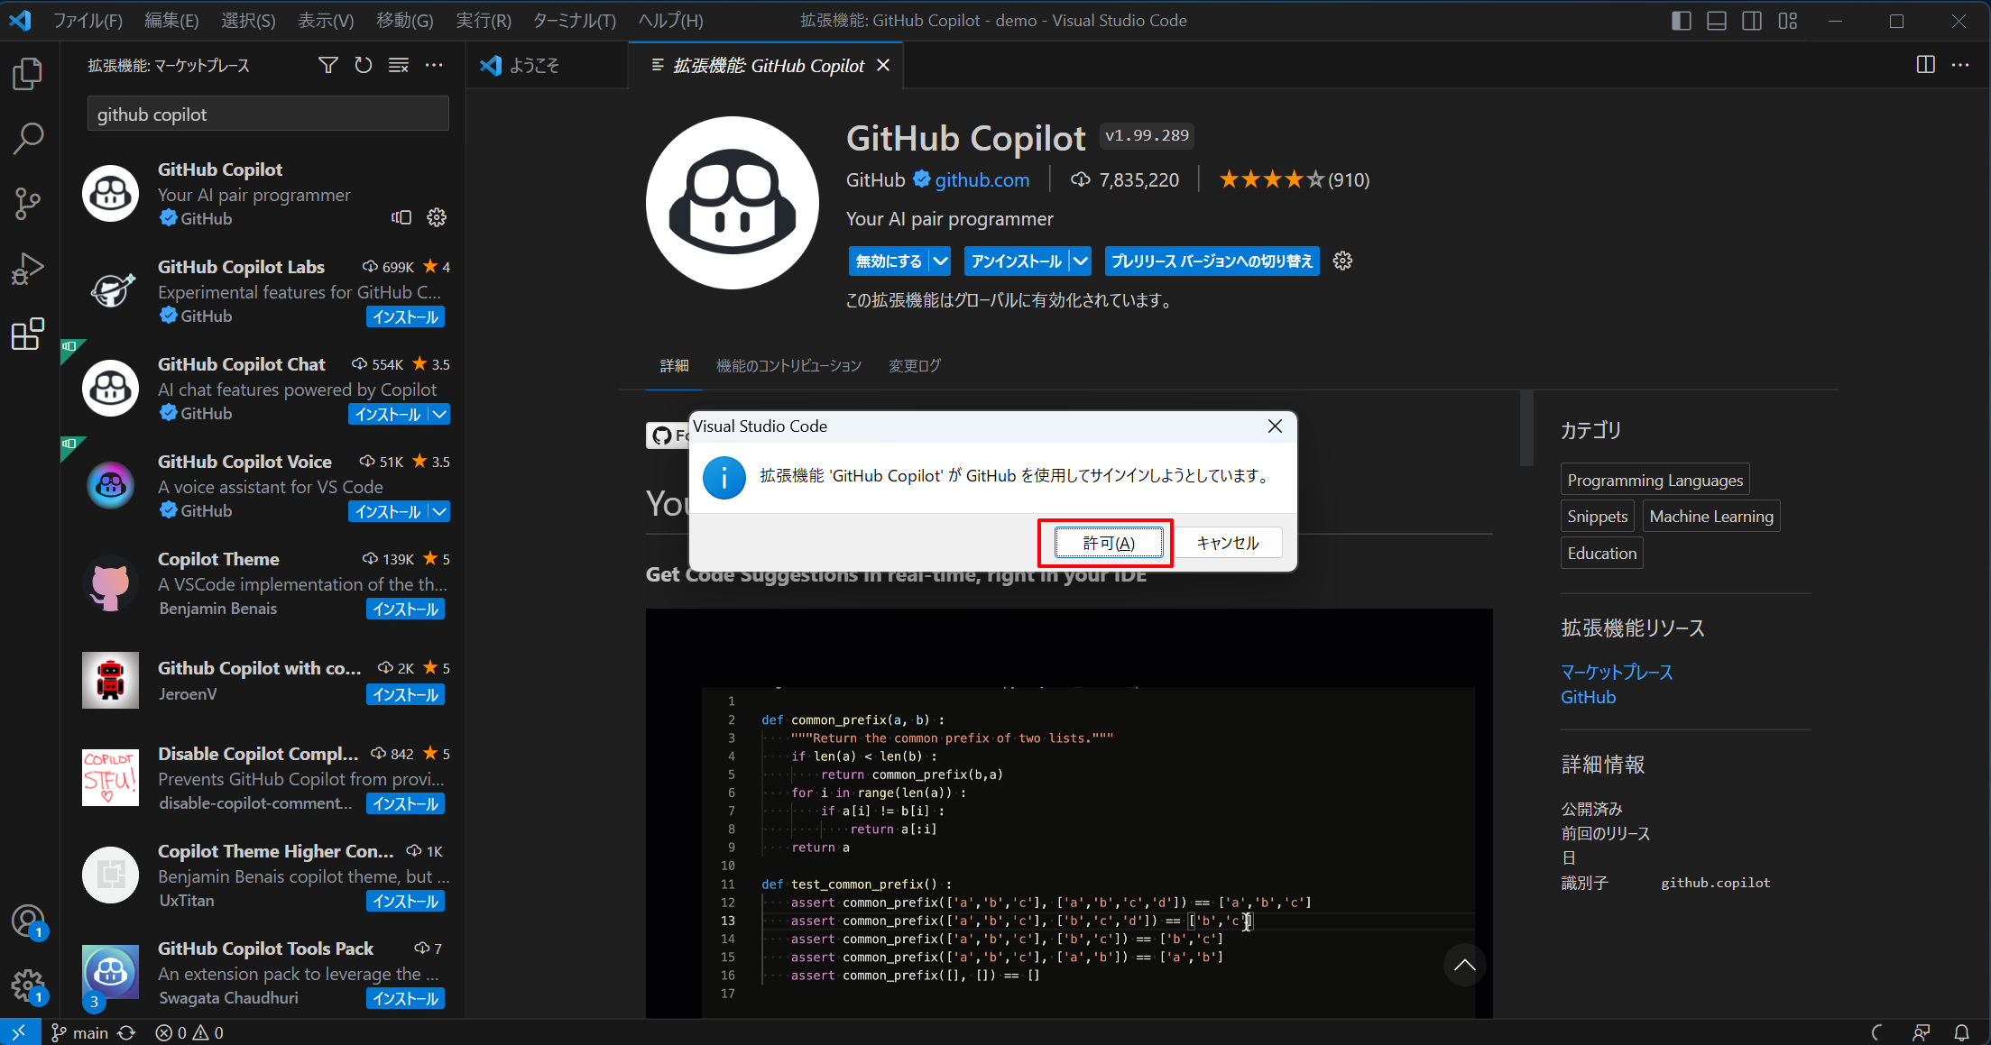Allow sign-in with the 許可(A) button

coord(1109,543)
